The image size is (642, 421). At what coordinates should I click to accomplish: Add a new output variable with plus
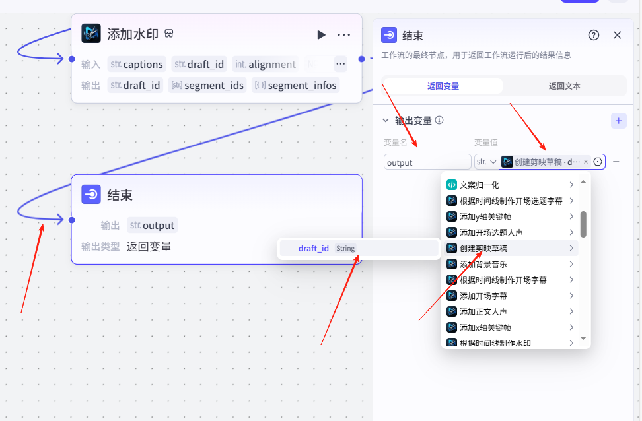(x=619, y=121)
